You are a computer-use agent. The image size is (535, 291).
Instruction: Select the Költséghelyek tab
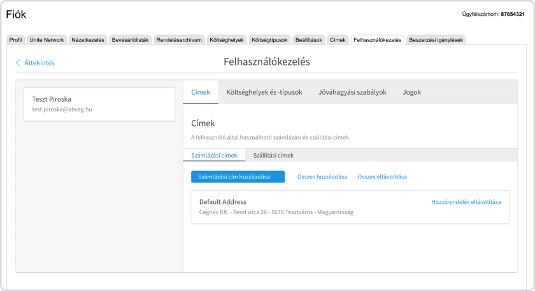pyautogui.click(x=227, y=40)
